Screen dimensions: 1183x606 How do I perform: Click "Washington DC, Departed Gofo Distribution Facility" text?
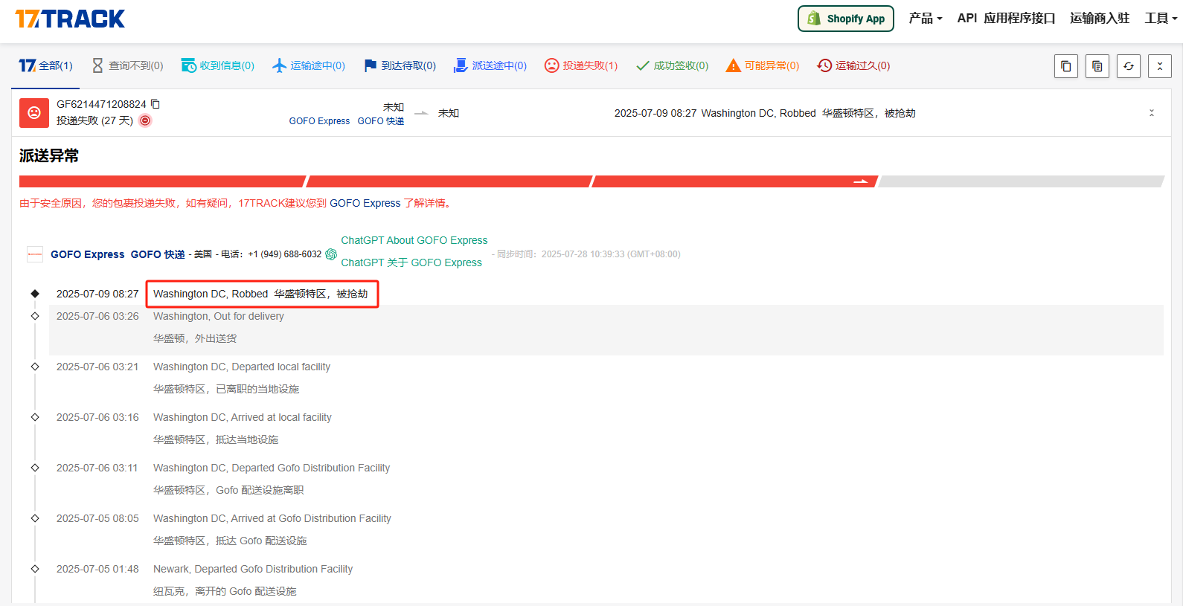click(272, 468)
